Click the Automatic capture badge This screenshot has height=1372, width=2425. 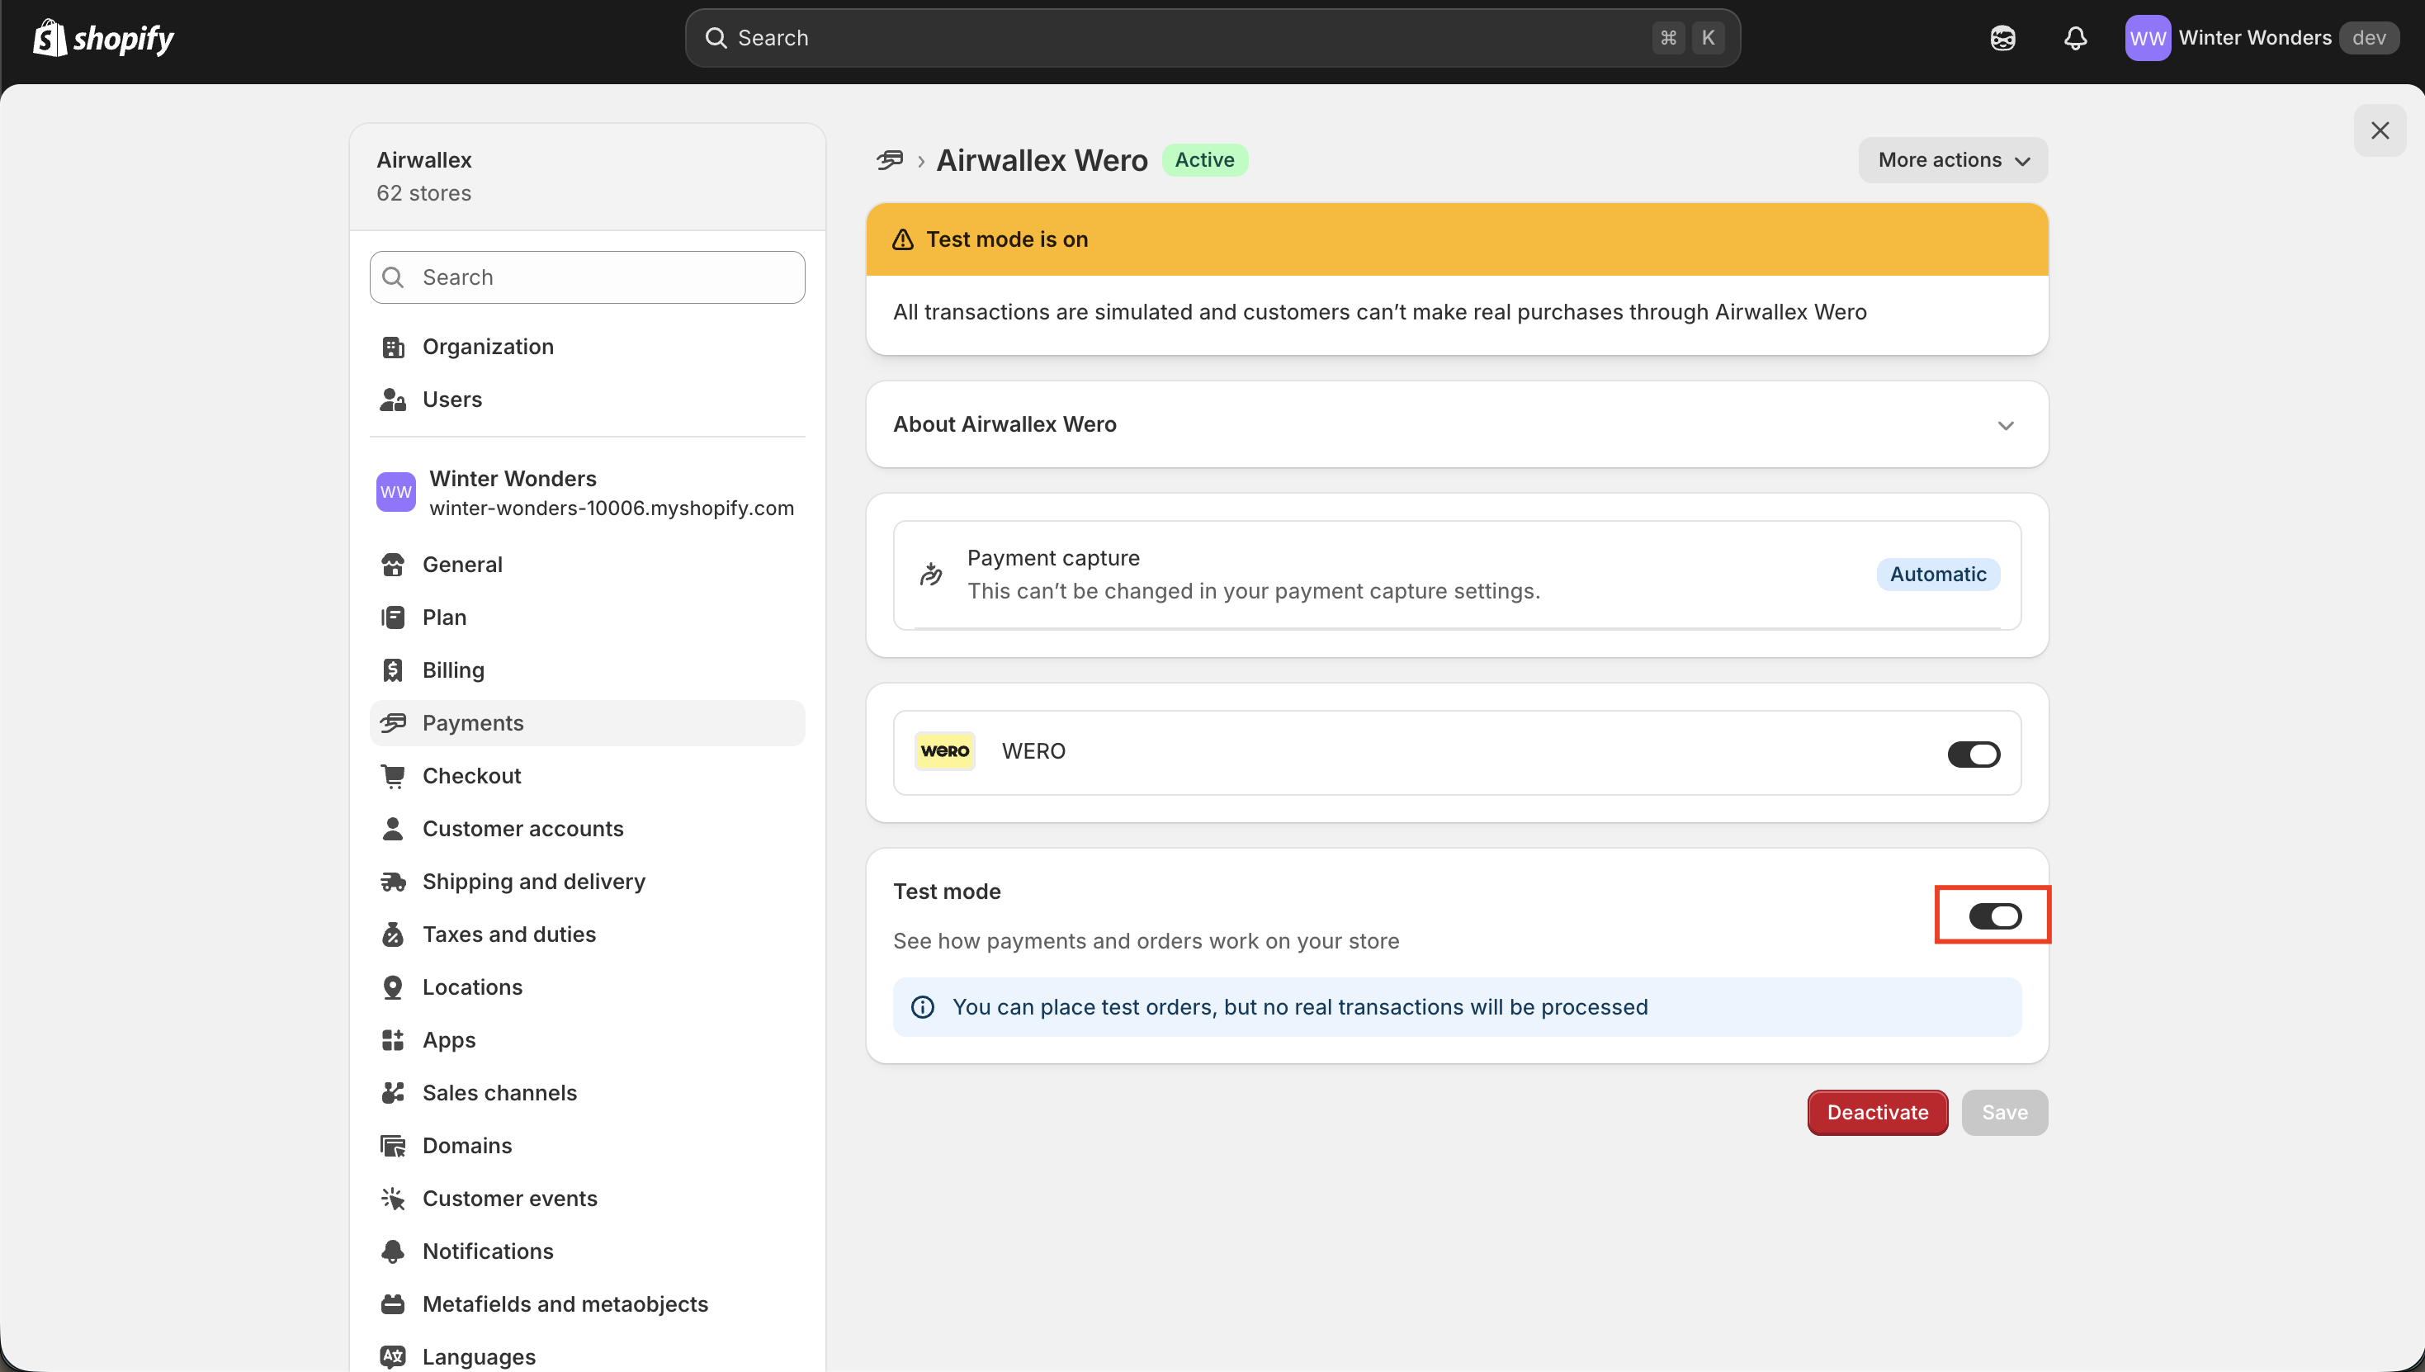pos(1938,574)
